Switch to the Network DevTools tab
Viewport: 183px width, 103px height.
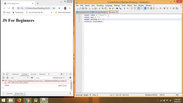42,74
